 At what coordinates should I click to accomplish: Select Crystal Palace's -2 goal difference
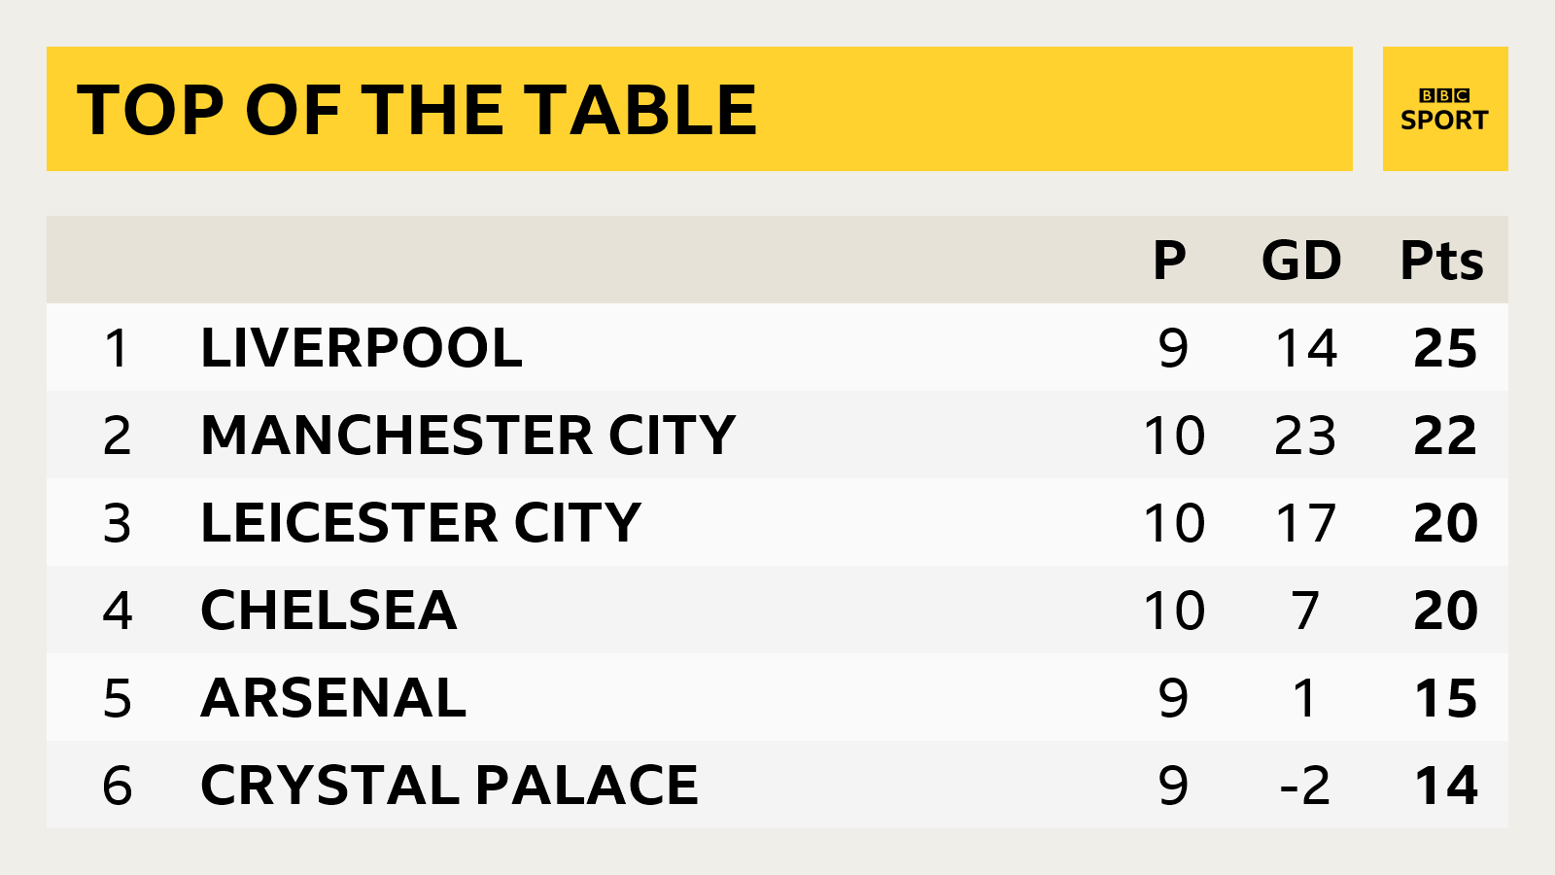click(1304, 786)
